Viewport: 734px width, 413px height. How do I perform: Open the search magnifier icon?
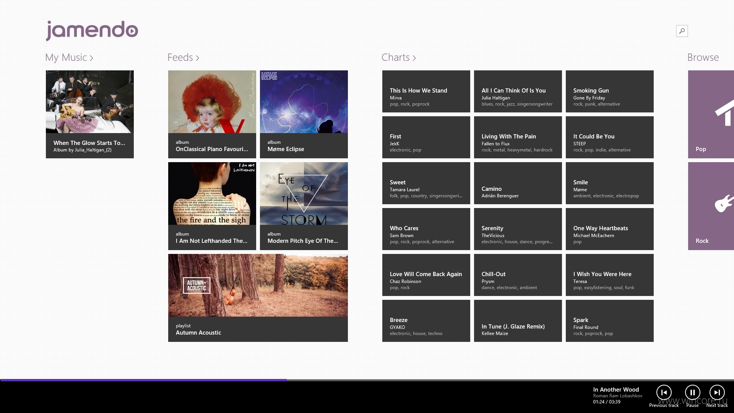click(x=682, y=31)
